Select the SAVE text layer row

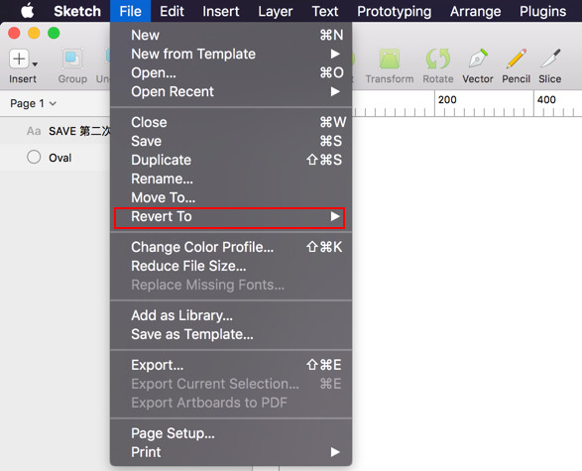tap(55, 131)
